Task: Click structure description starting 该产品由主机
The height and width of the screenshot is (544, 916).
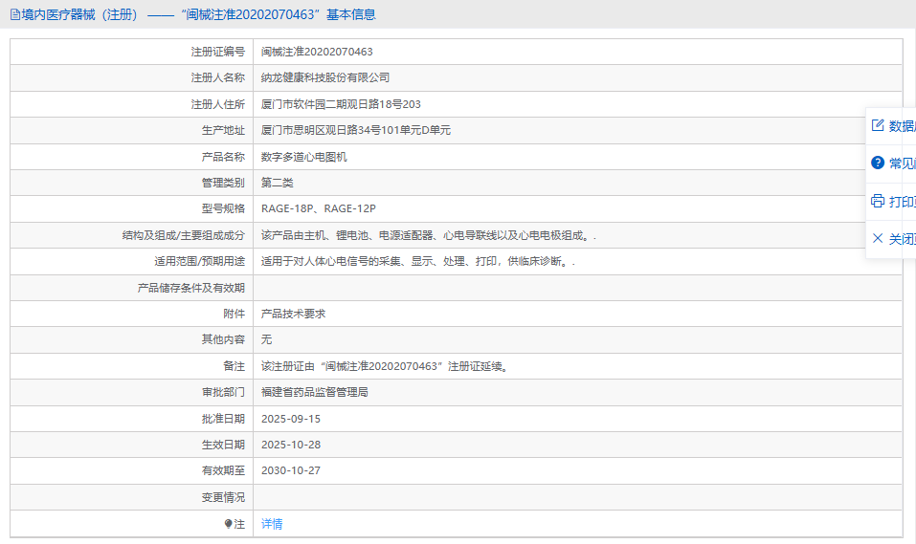Action: coord(428,235)
